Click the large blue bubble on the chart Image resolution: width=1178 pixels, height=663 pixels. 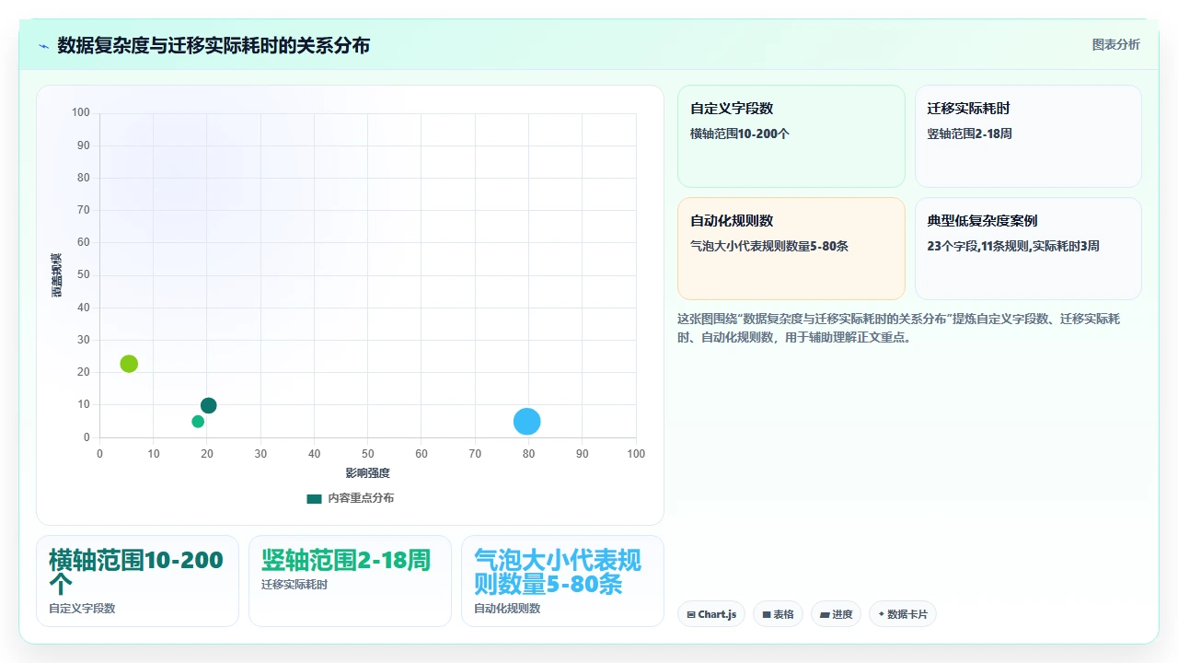point(526,421)
